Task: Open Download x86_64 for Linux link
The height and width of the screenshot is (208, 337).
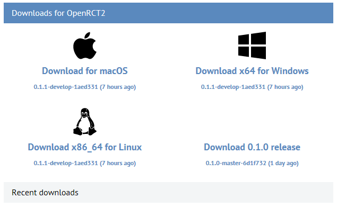Action: (x=85, y=147)
